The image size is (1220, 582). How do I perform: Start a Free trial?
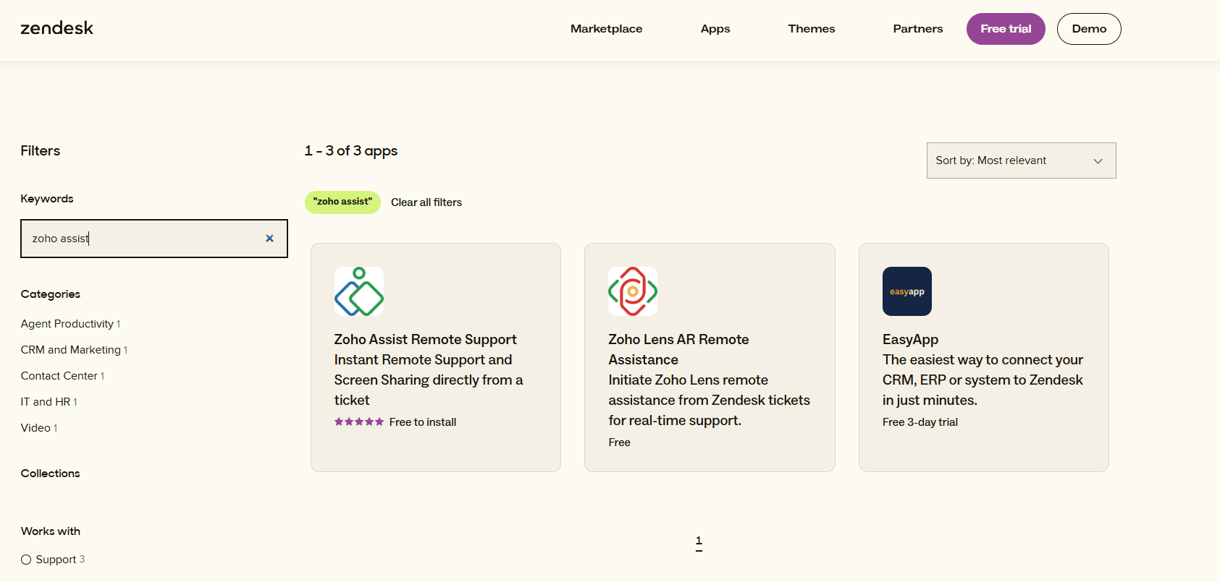[x=1005, y=29]
